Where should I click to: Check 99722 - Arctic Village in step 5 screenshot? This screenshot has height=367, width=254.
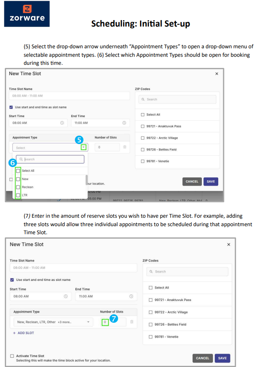pos(142,138)
